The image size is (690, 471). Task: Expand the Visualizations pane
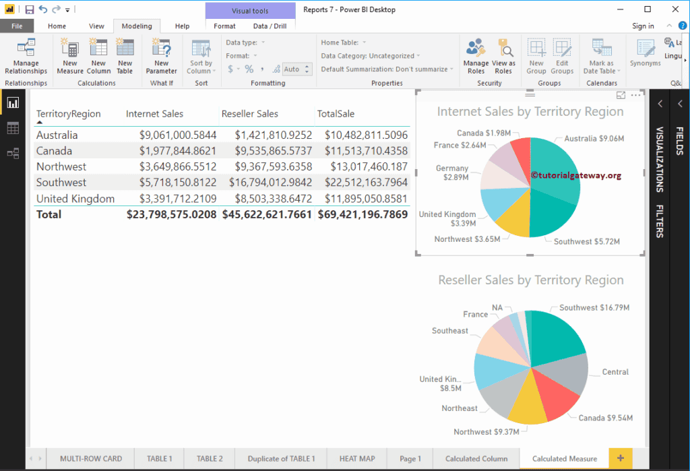pos(660,104)
